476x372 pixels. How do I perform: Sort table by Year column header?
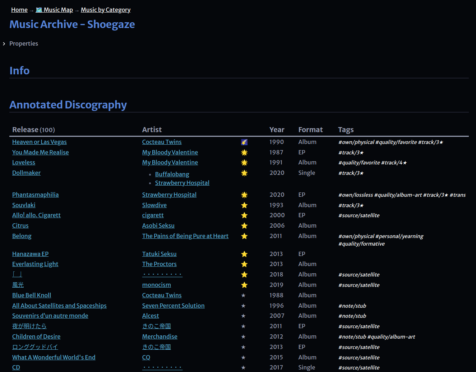[x=277, y=130]
